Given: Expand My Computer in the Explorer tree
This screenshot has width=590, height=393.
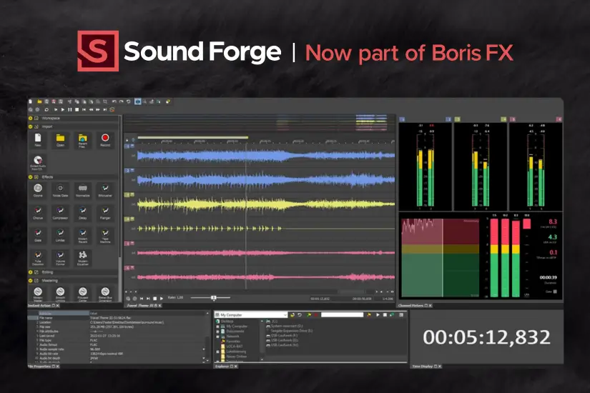Looking at the screenshot, I should click(218, 327).
